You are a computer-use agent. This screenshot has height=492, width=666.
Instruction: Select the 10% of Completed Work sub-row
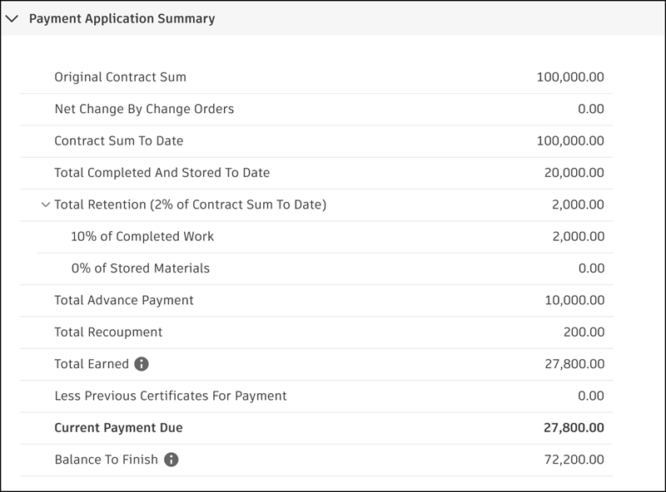[142, 237]
